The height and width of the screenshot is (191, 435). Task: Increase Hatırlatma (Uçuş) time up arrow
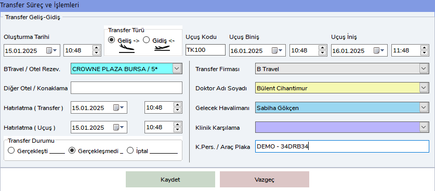pos(178,125)
